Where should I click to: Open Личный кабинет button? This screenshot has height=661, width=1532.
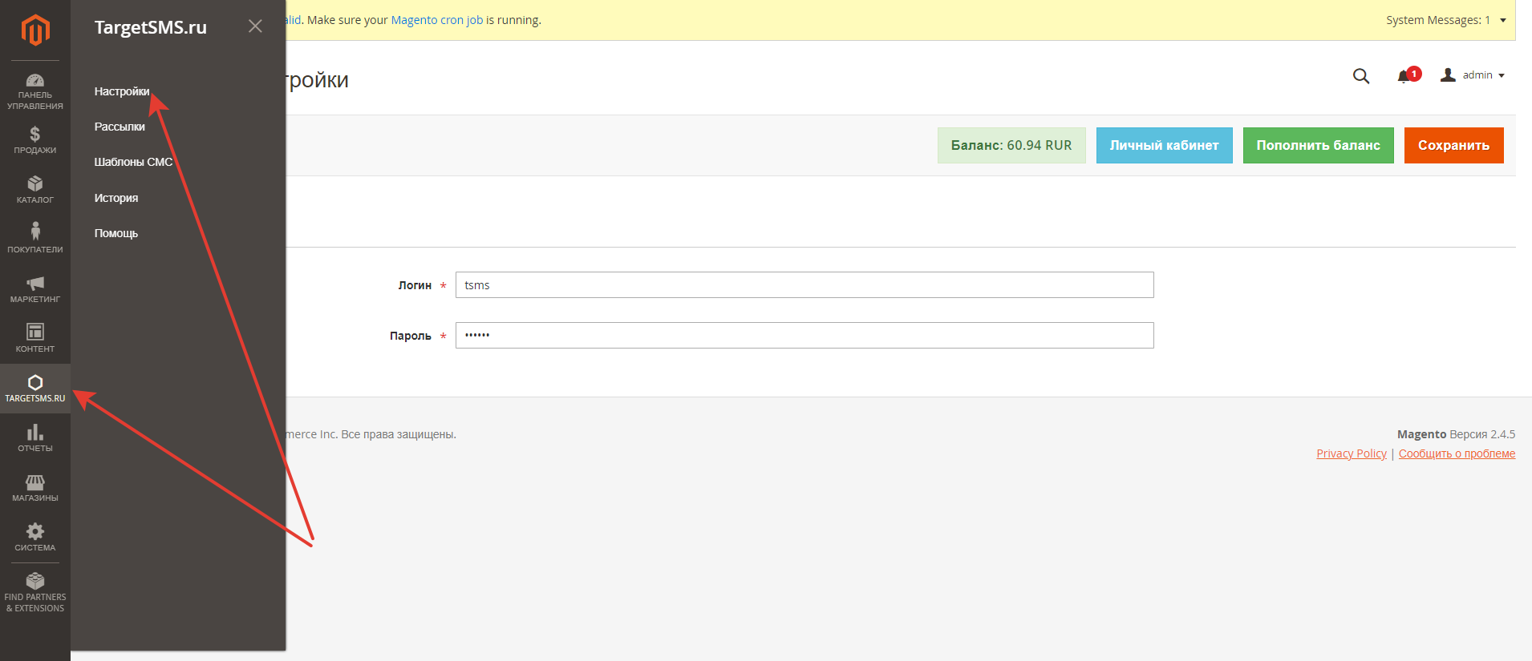1165,145
